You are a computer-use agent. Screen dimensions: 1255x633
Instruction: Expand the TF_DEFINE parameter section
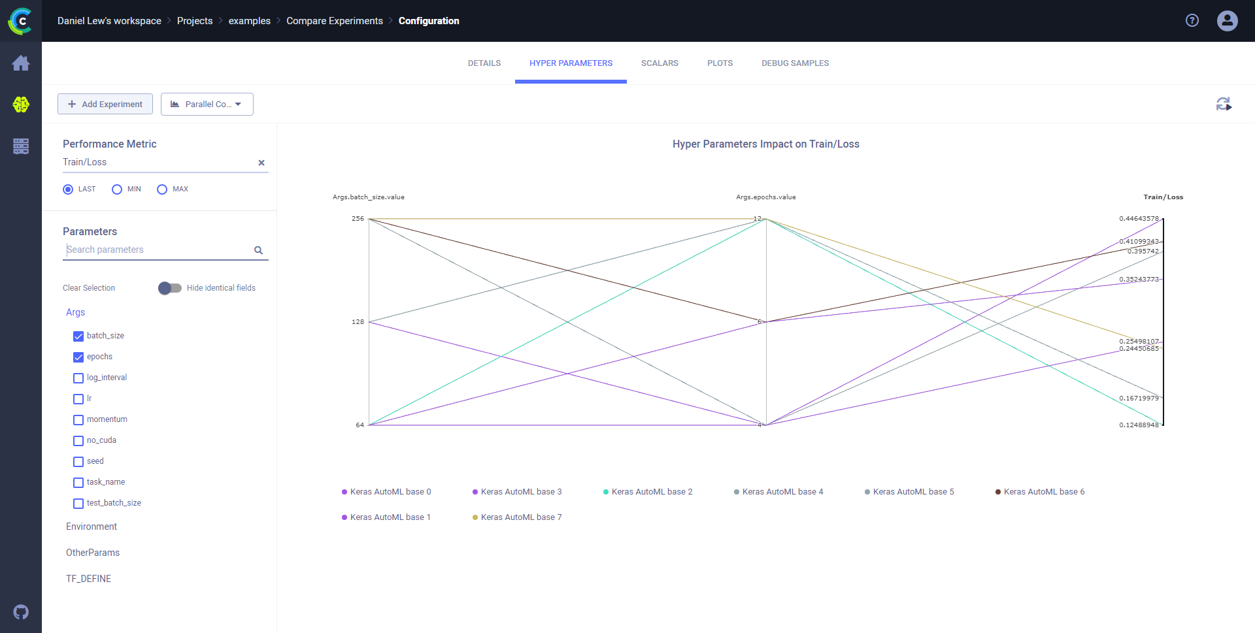pos(88,579)
